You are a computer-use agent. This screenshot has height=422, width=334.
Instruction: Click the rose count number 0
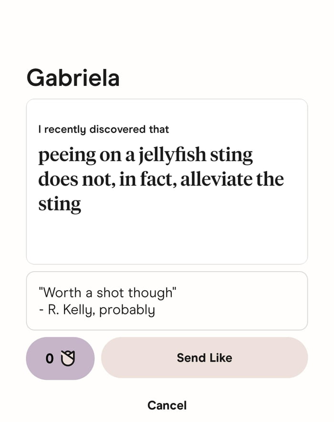pyautogui.click(x=49, y=359)
